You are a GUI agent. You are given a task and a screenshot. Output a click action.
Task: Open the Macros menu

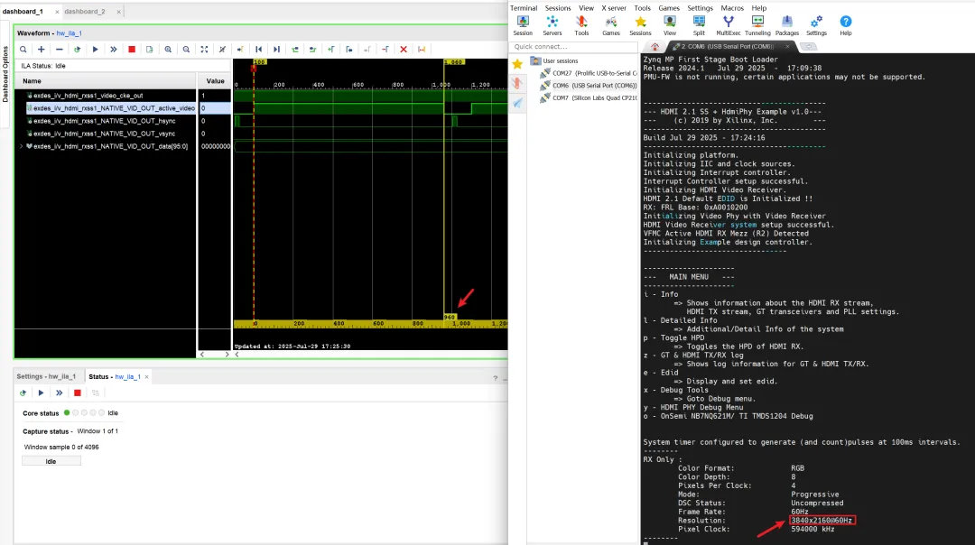732,8
